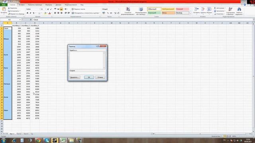This screenshot has width=255, height=143.
Task: Toggle Align Text Left
Action: [x=55, y=13]
